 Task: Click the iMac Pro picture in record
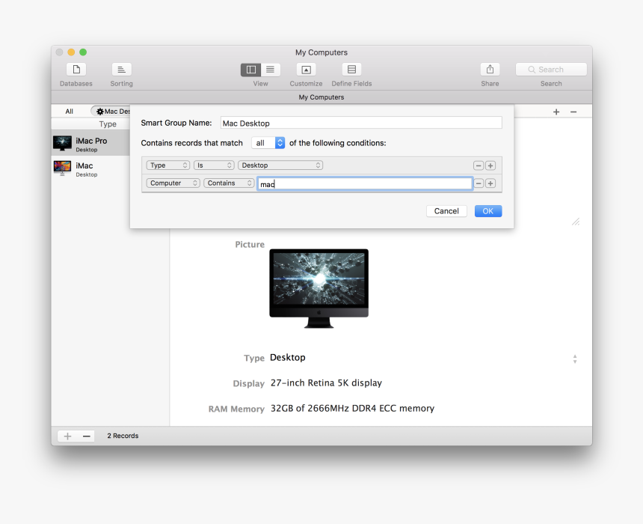pyautogui.click(x=319, y=288)
